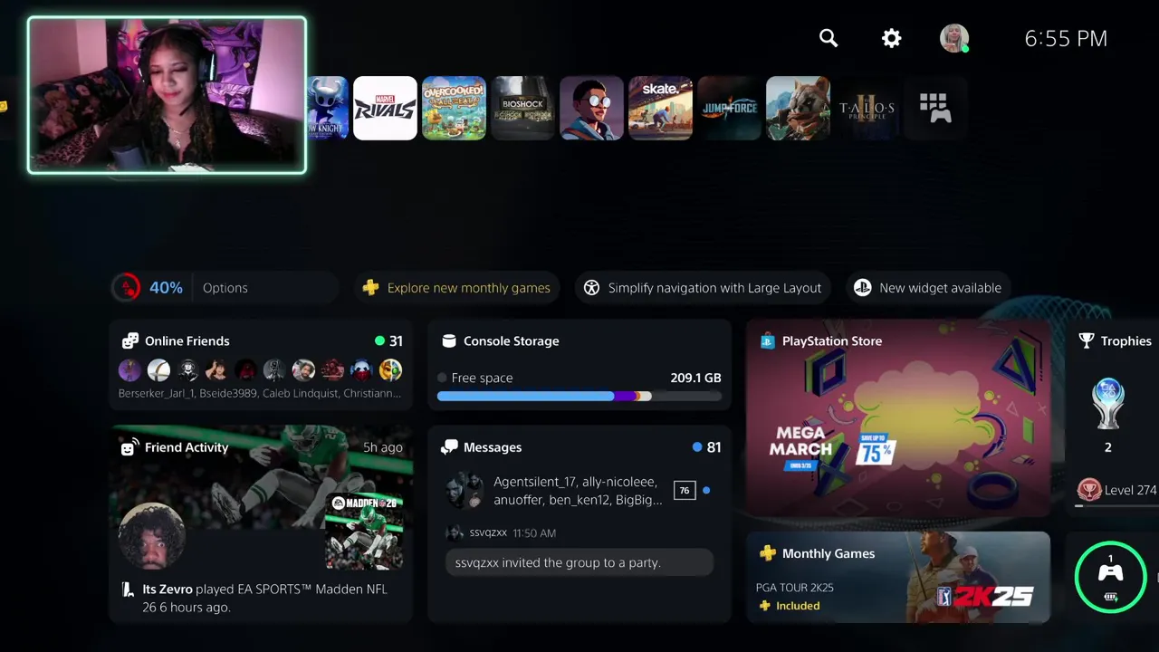Launch The Talos Principle II tile
The height and width of the screenshot is (652, 1159).
tap(867, 108)
